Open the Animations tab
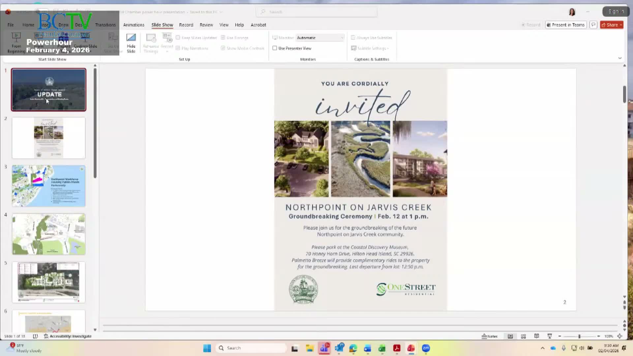Screen dimensions: 633x356 (134, 25)
